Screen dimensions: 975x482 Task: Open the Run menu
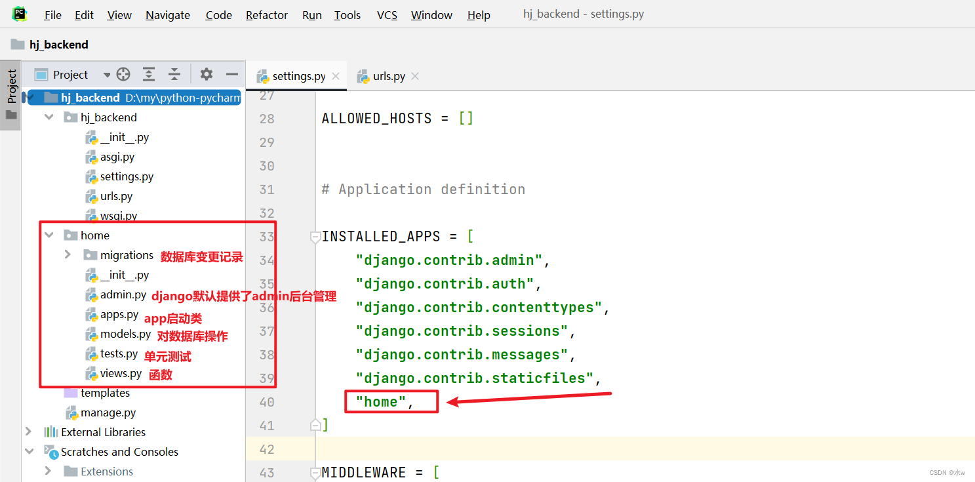[312, 15]
